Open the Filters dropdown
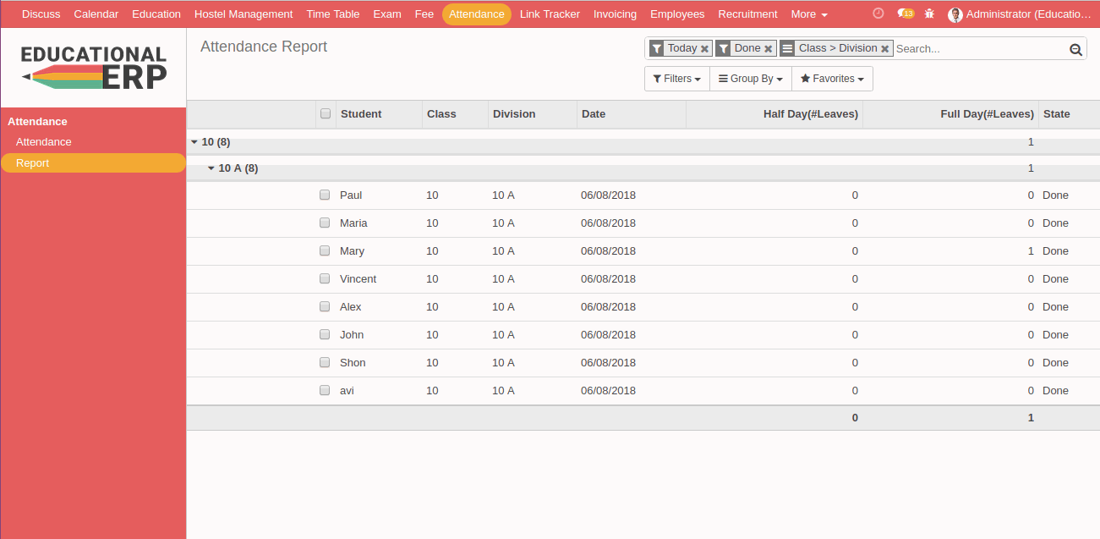Screen dimensions: 1100x539 [x=676, y=79]
